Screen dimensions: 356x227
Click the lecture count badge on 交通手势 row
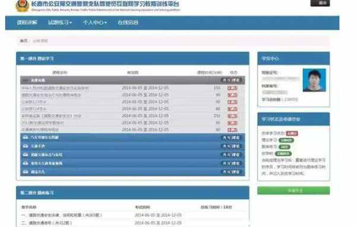tap(231, 146)
